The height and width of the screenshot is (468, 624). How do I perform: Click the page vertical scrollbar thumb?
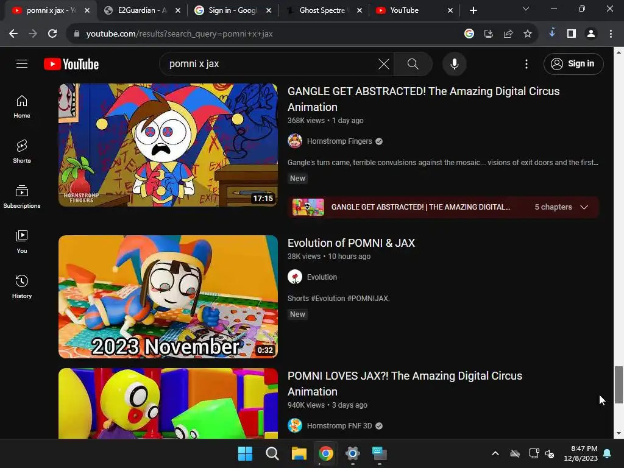click(619, 385)
